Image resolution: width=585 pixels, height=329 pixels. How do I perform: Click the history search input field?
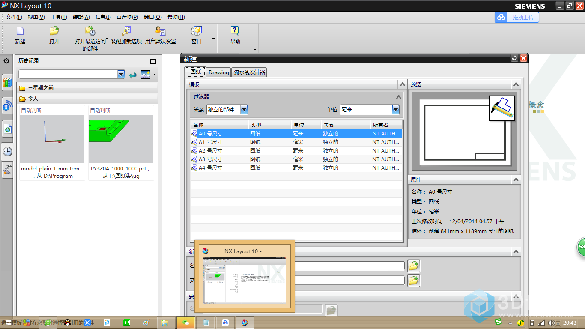(x=68, y=75)
